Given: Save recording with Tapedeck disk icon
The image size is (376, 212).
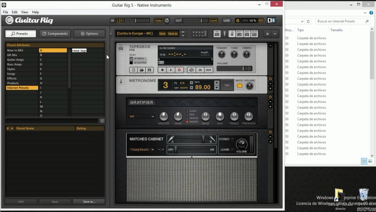Looking at the screenshot, I should (149, 70).
